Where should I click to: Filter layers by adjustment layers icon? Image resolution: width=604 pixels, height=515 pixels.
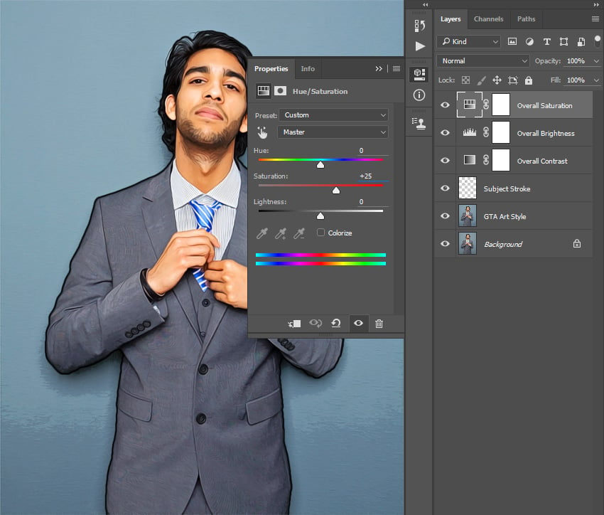click(529, 42)
